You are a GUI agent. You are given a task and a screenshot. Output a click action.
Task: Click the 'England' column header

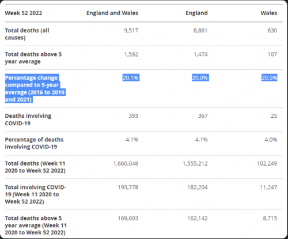[x=196, y=13]
